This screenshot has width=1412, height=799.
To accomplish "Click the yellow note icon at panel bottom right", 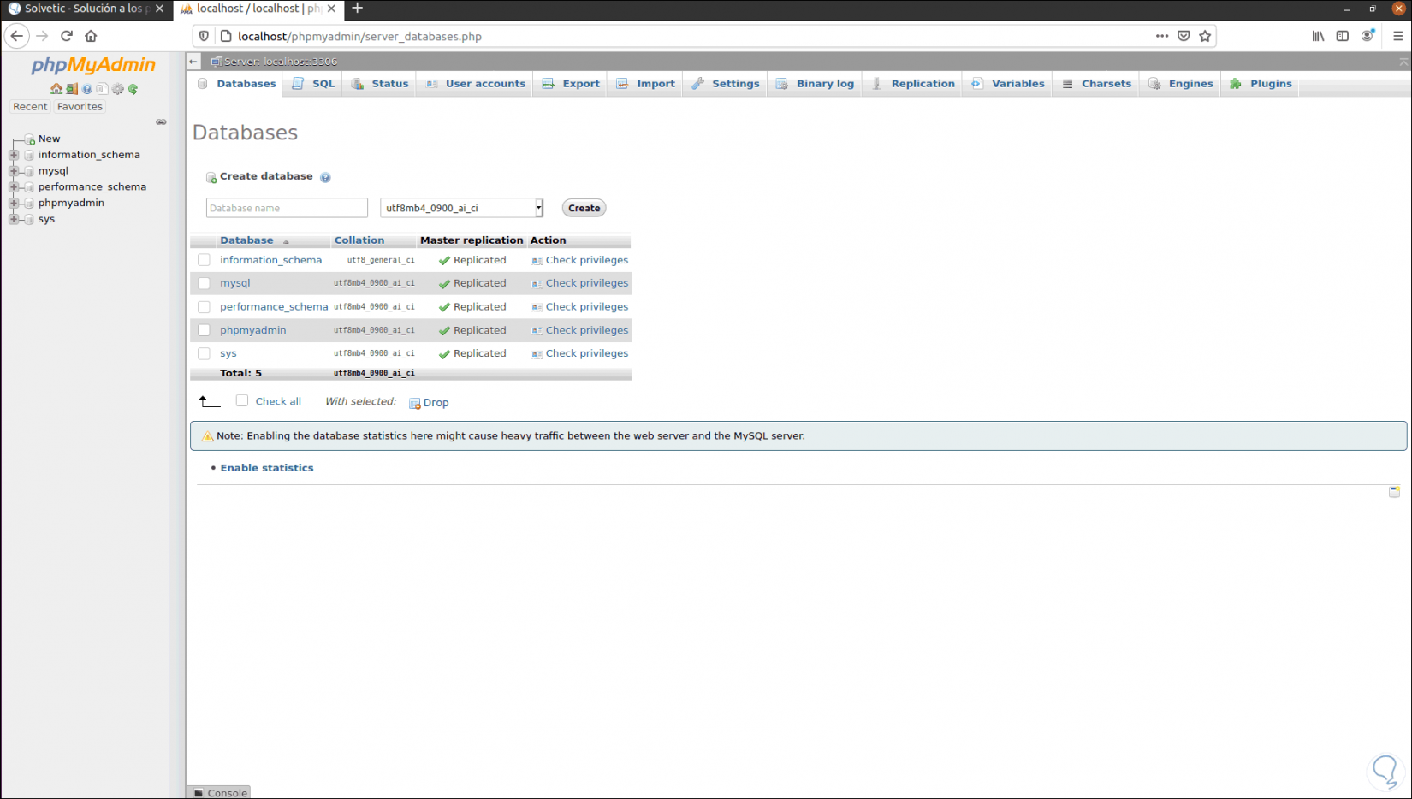I will click(1394, 492).
